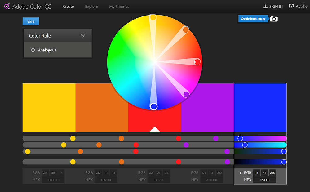Select the blue handle on the color wheel
310x192 pixels.
click(154, 107)
